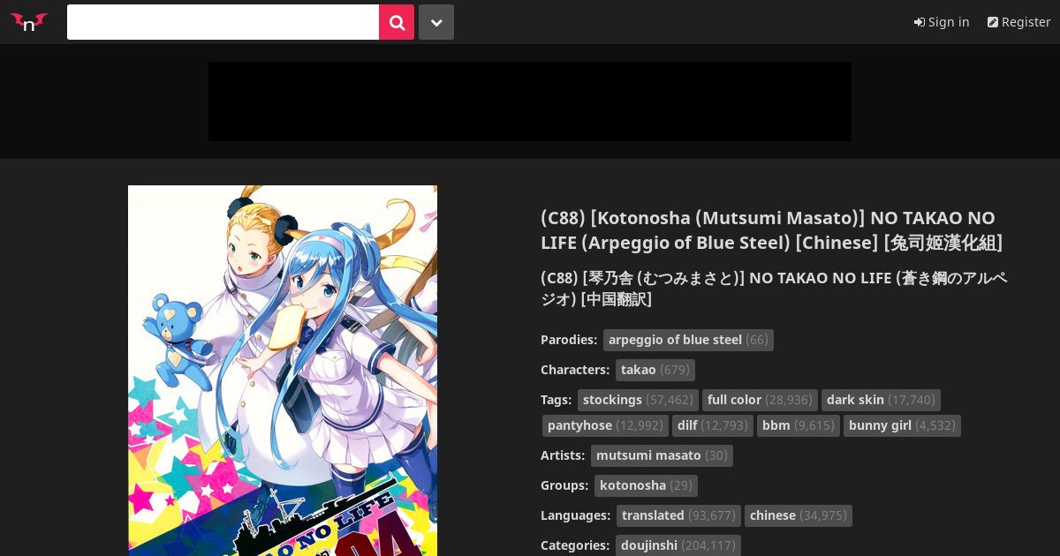Image resolution: width=1060 pixels, height=556 pixels.
Task: Select the arpeggio of blue steel parody tag
Action: [x=688, y=340]
